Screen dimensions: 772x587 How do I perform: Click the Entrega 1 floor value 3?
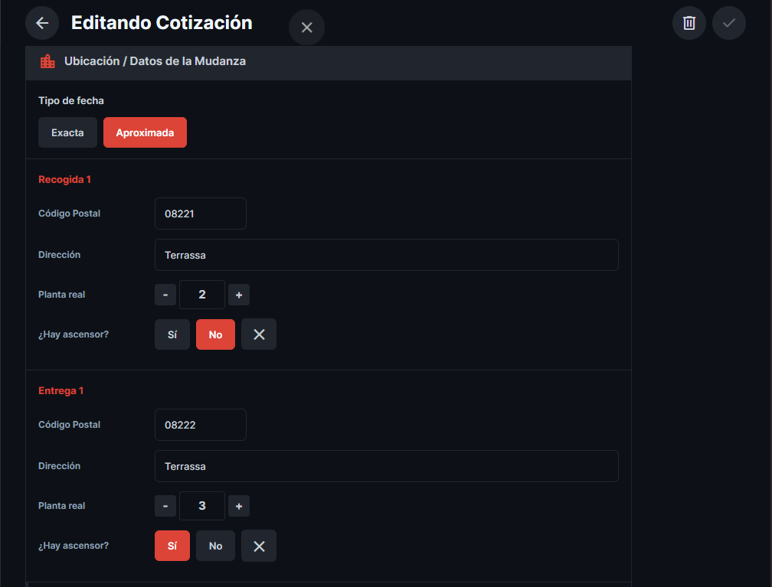pyautogui.click(x=202, y=506)
